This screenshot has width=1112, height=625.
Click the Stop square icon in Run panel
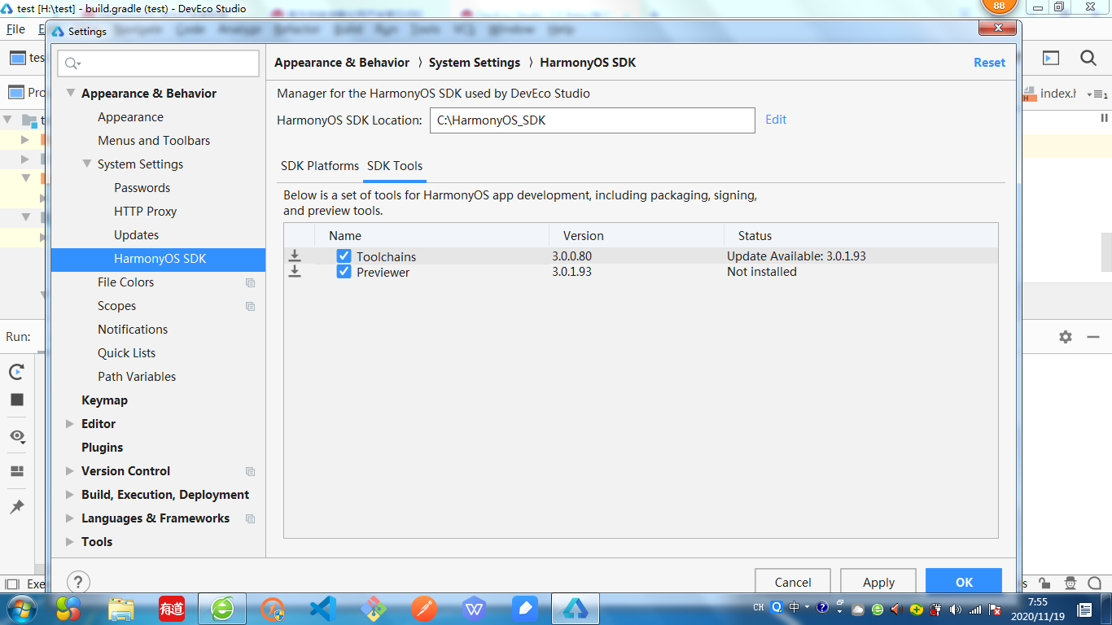16,400
